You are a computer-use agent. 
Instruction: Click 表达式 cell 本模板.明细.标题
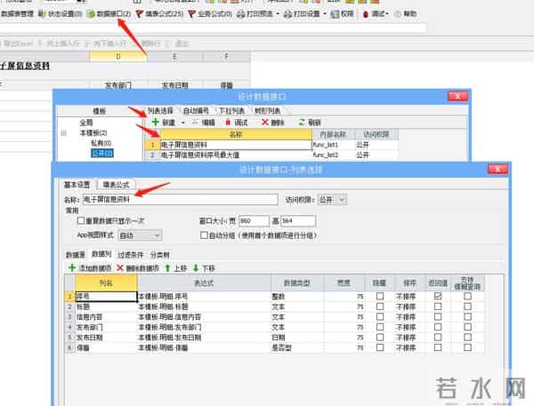204,306
